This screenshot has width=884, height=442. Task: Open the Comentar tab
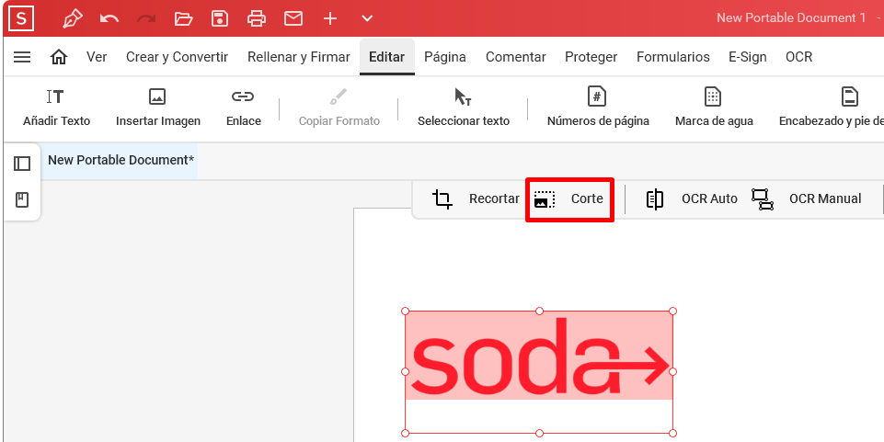(x=516, y=57)
